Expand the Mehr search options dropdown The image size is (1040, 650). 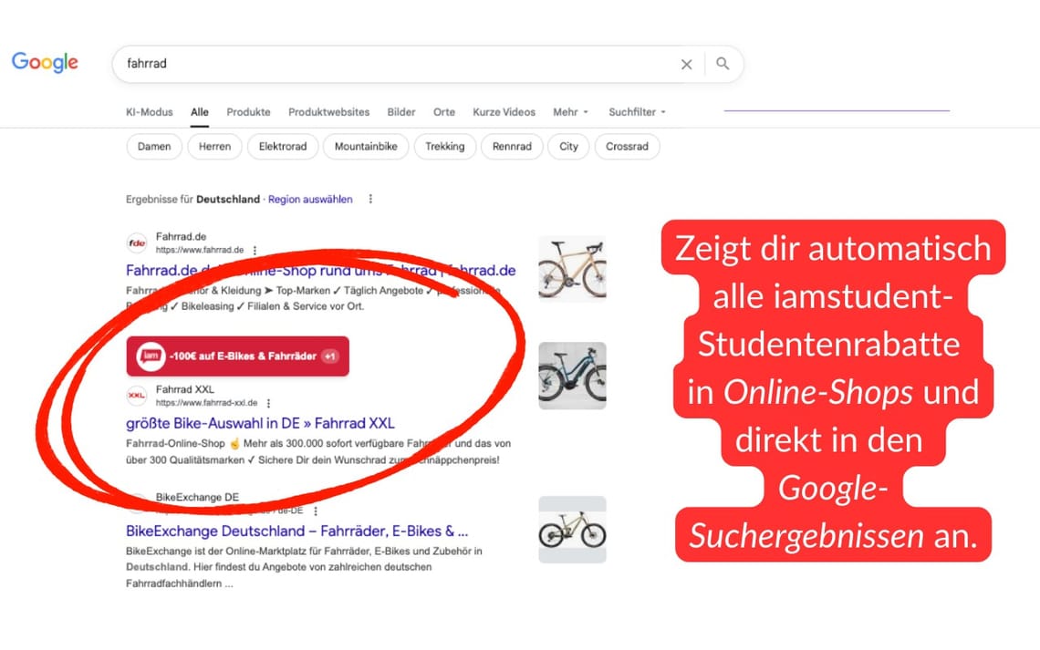pyautogui.click(x=569, y=111)
